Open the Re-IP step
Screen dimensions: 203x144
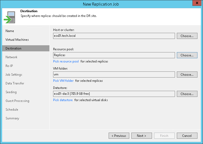pos(9,66)
